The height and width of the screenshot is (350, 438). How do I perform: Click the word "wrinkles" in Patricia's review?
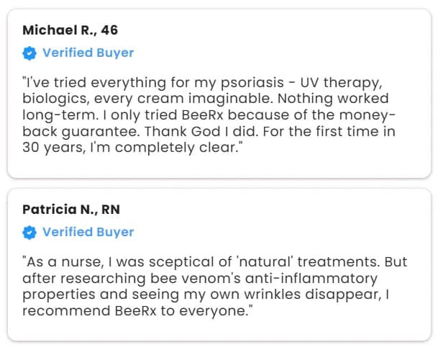(275, 294)
